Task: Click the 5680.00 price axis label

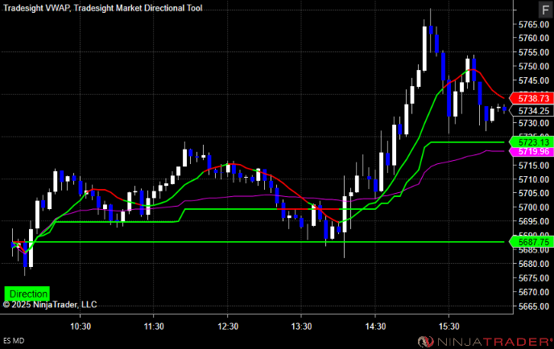Action: (534, 264)
